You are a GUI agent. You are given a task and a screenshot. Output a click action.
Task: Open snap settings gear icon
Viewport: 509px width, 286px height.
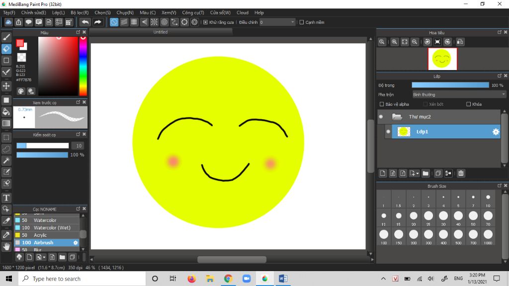pos(194,22)
